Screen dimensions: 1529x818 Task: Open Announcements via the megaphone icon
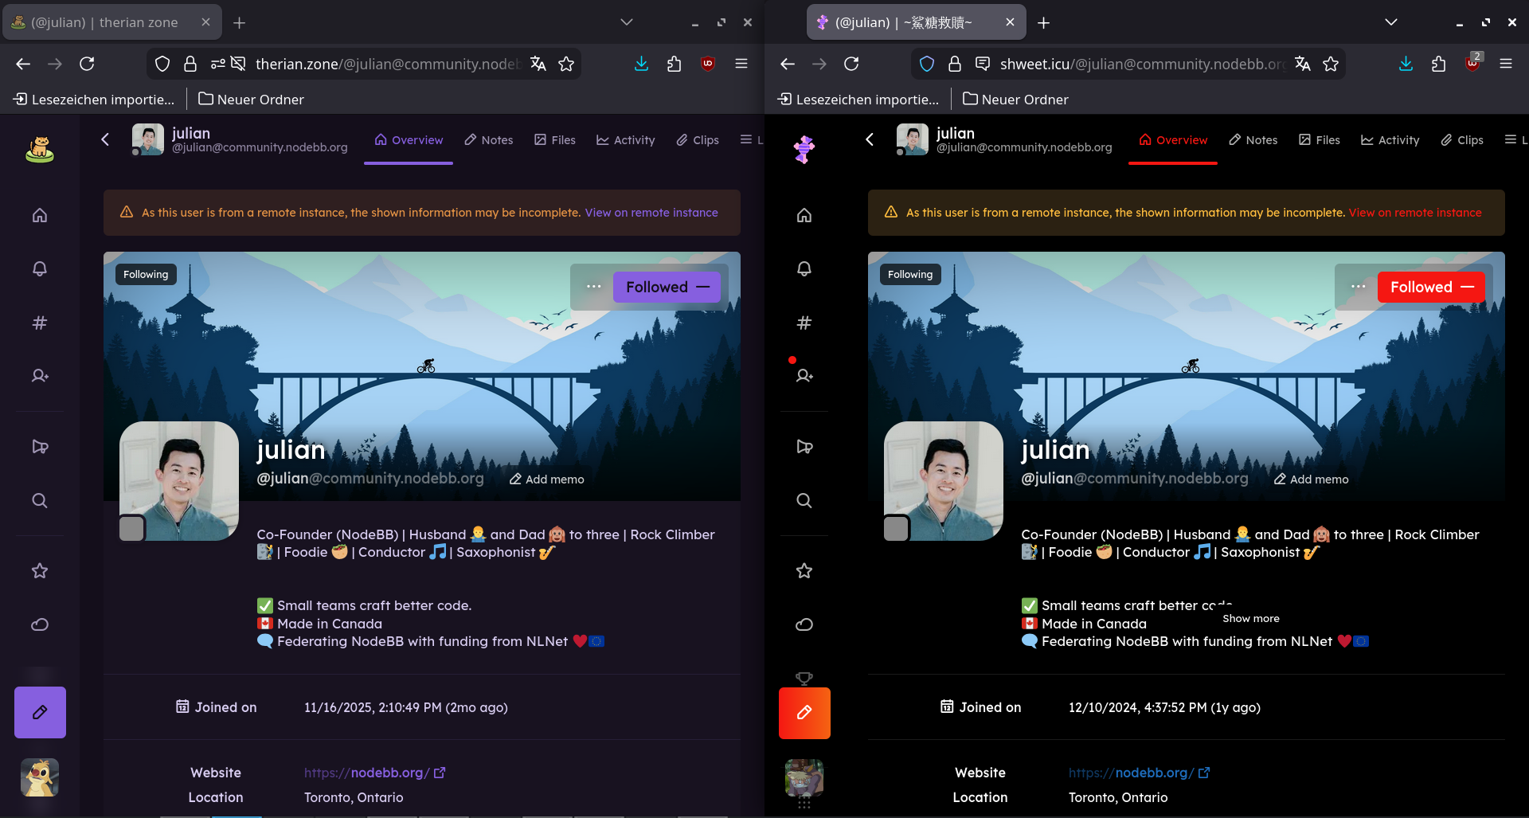coord(804,446)
